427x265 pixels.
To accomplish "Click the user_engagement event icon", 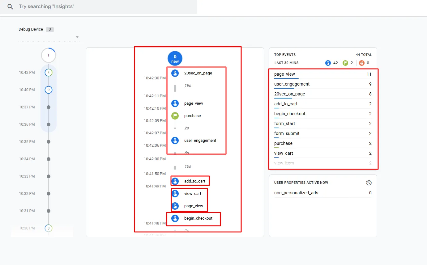I will (175, 141).
